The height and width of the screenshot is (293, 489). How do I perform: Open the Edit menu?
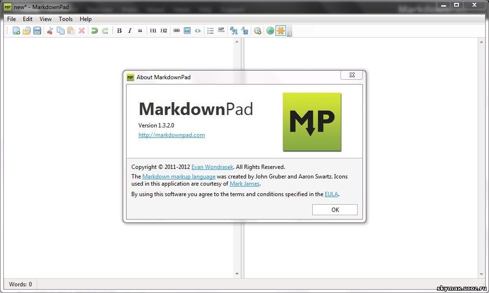tap(28, 19)
